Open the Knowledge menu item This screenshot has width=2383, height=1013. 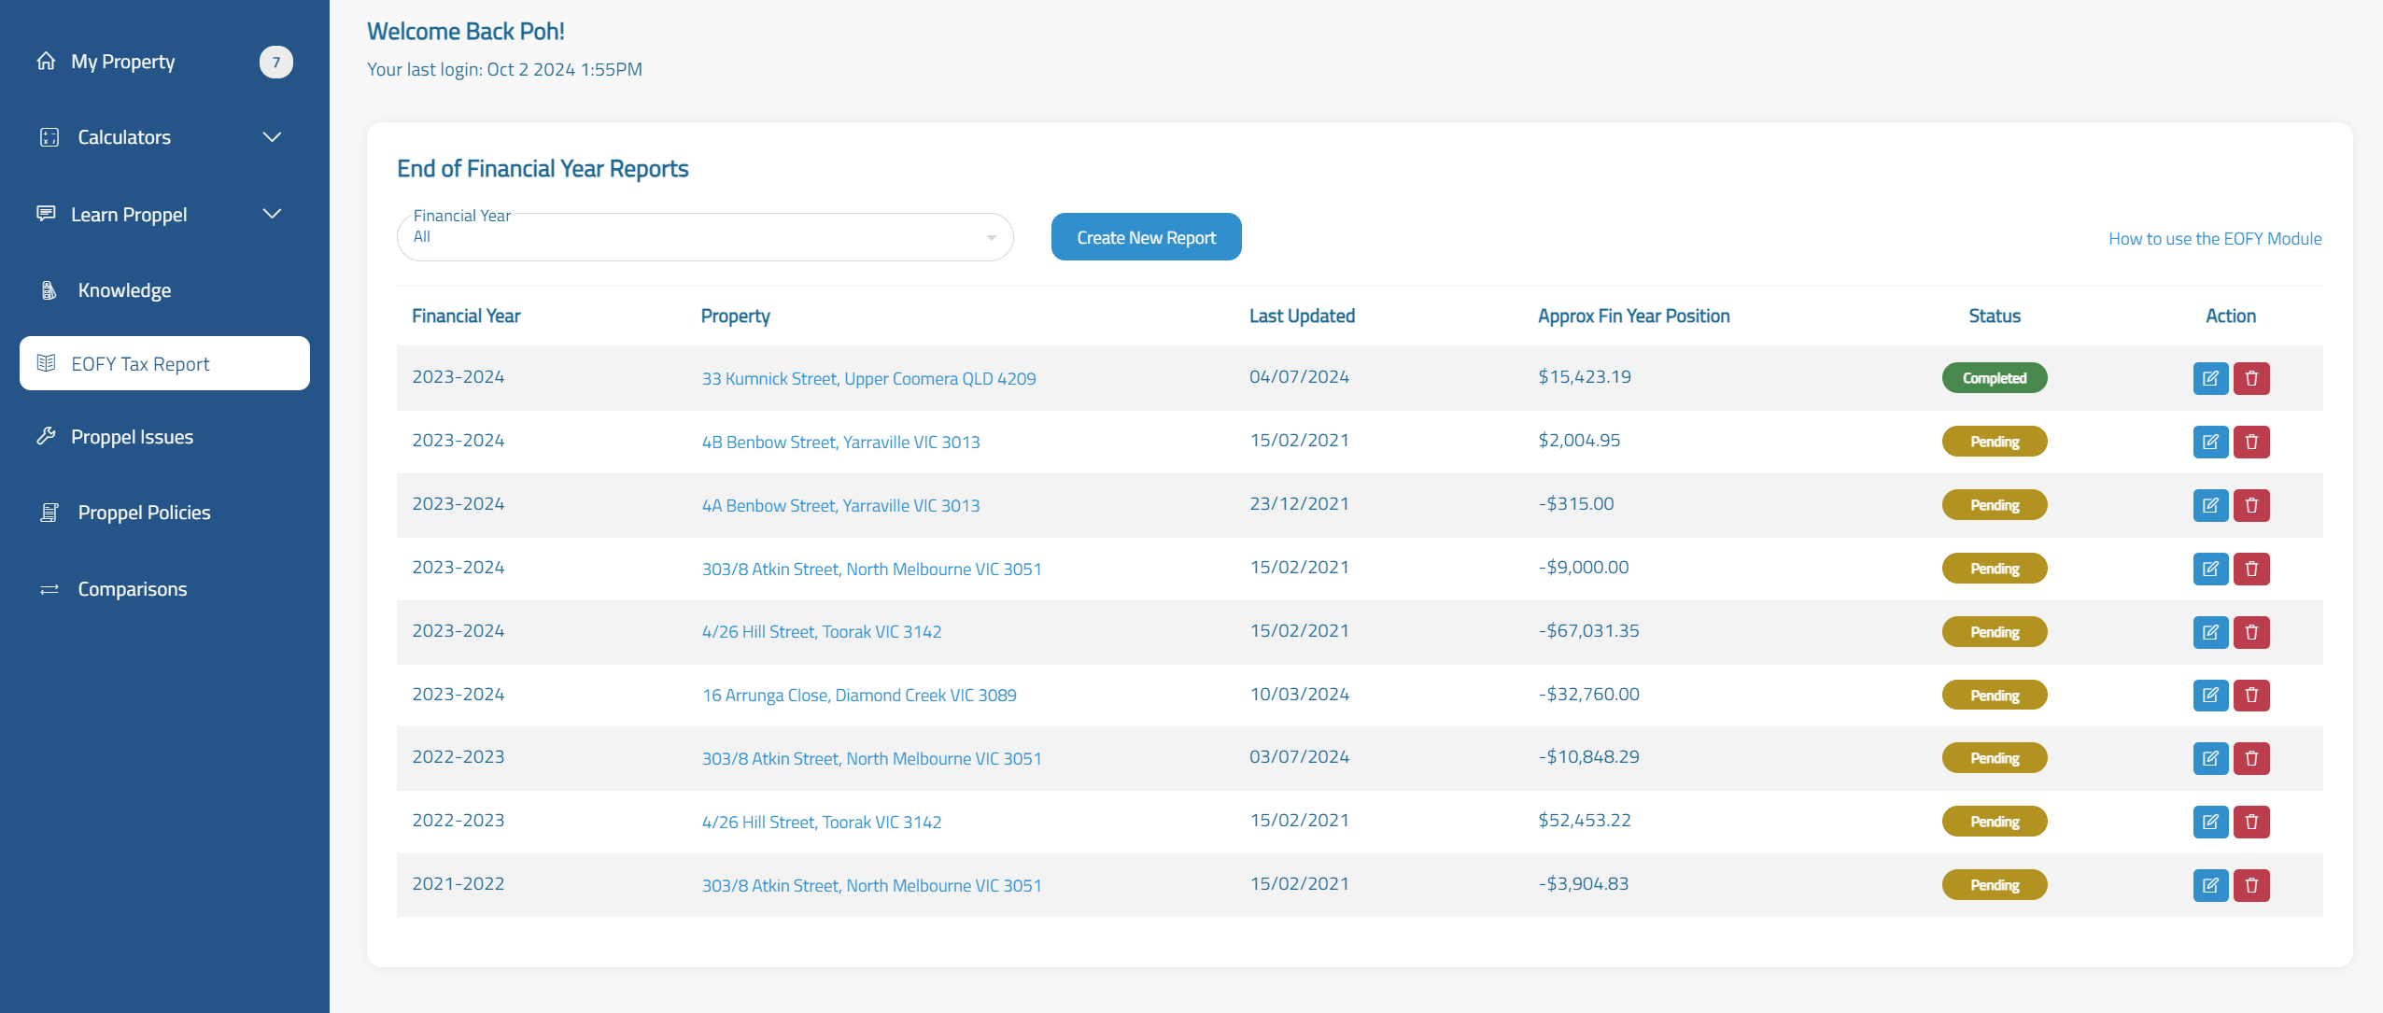pyautogui.click(x=124, y=290)
